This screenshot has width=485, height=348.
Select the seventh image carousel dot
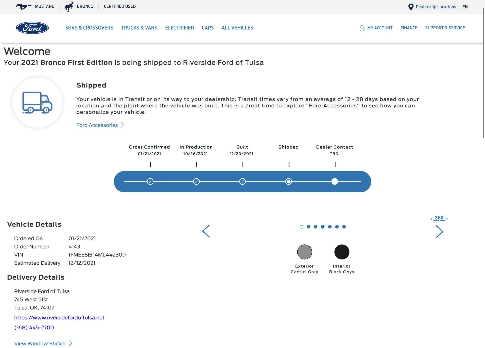click(344, 227)
